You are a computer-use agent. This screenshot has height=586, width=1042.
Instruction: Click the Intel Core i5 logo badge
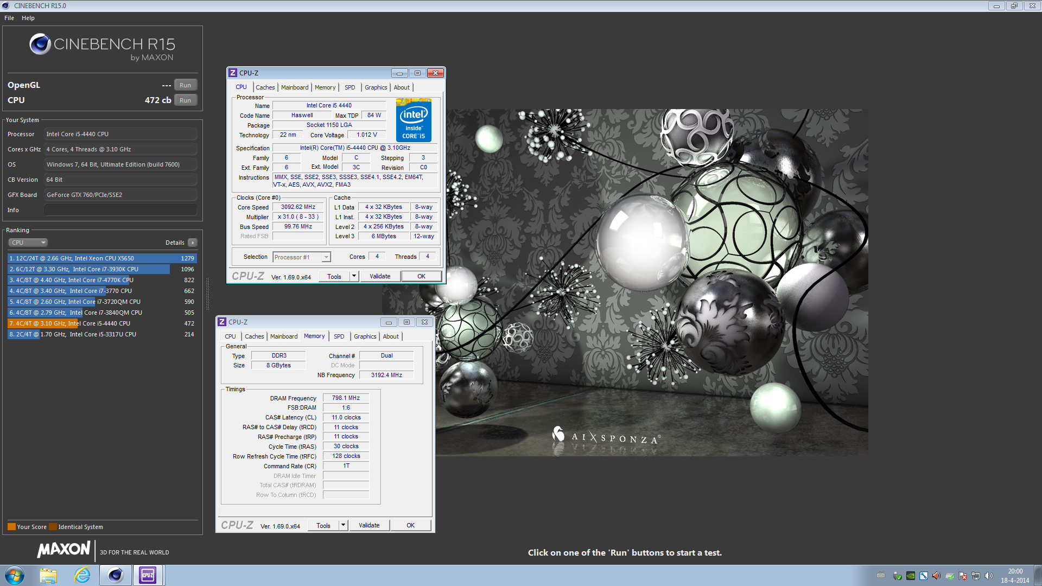414,120
